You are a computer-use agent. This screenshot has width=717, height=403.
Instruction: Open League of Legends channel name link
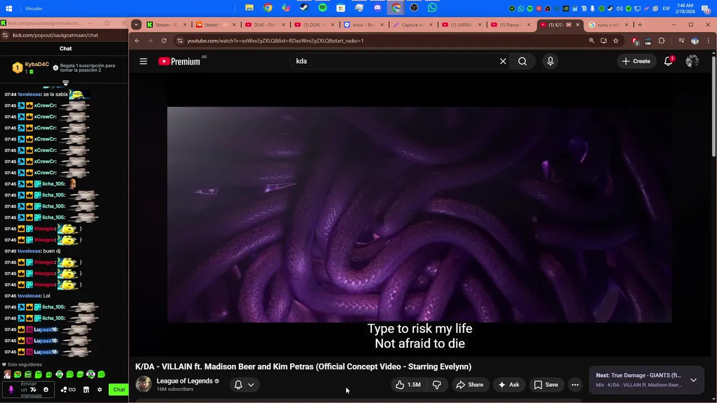point(184,381)
